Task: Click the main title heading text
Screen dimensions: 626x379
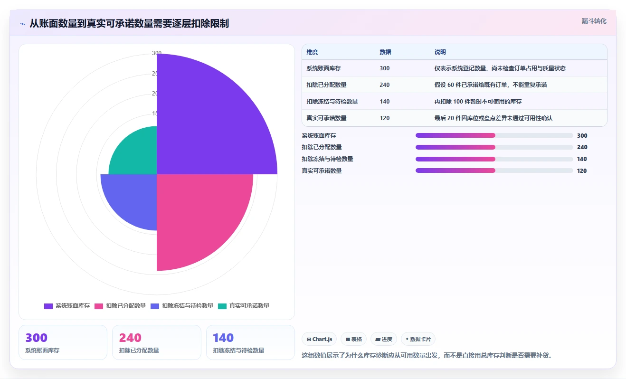Action: 129,23
